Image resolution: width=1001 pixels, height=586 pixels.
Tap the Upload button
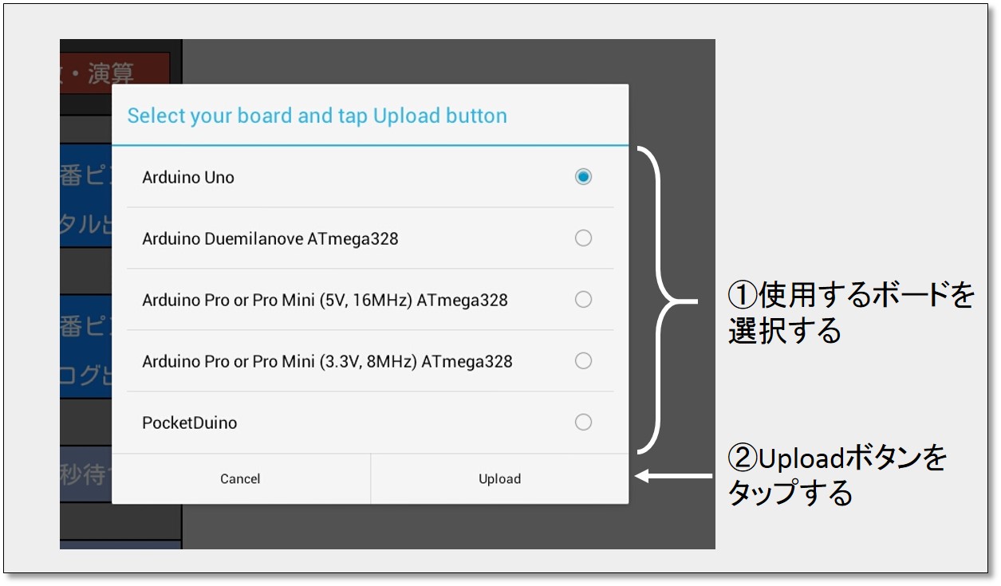tap(499, 479)
